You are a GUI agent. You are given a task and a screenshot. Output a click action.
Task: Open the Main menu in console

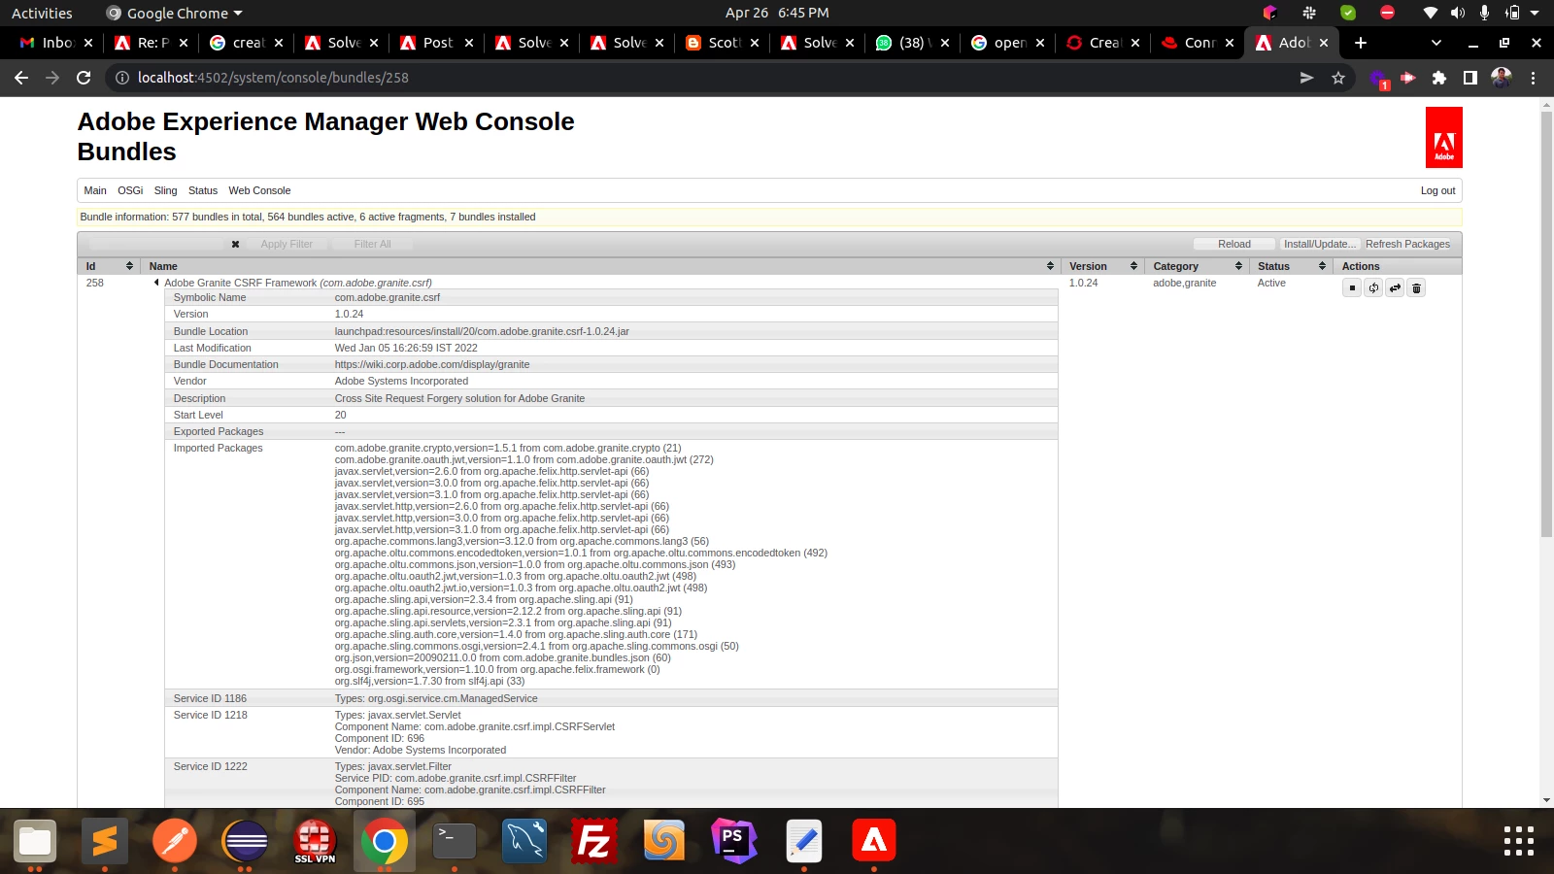click(x=95, y=190)
